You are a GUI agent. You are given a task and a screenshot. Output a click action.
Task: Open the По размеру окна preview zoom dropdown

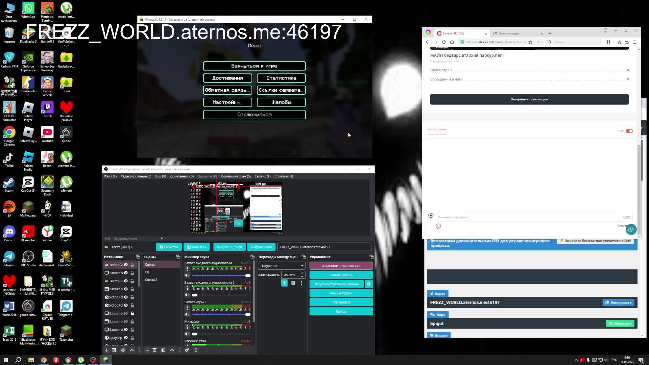pyautogui.click(x=138, y=239)
